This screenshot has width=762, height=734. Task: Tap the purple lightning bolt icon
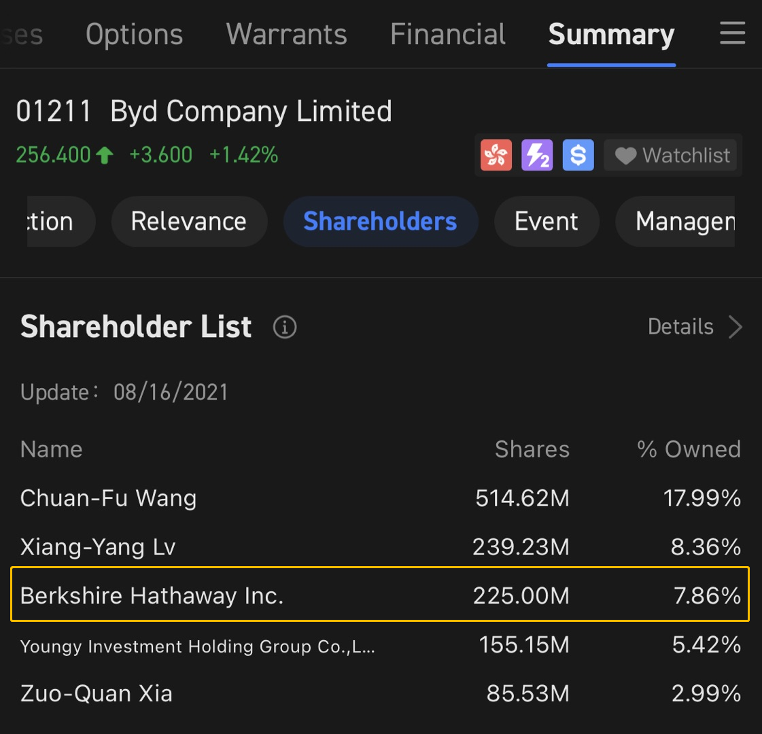(537, 155)
